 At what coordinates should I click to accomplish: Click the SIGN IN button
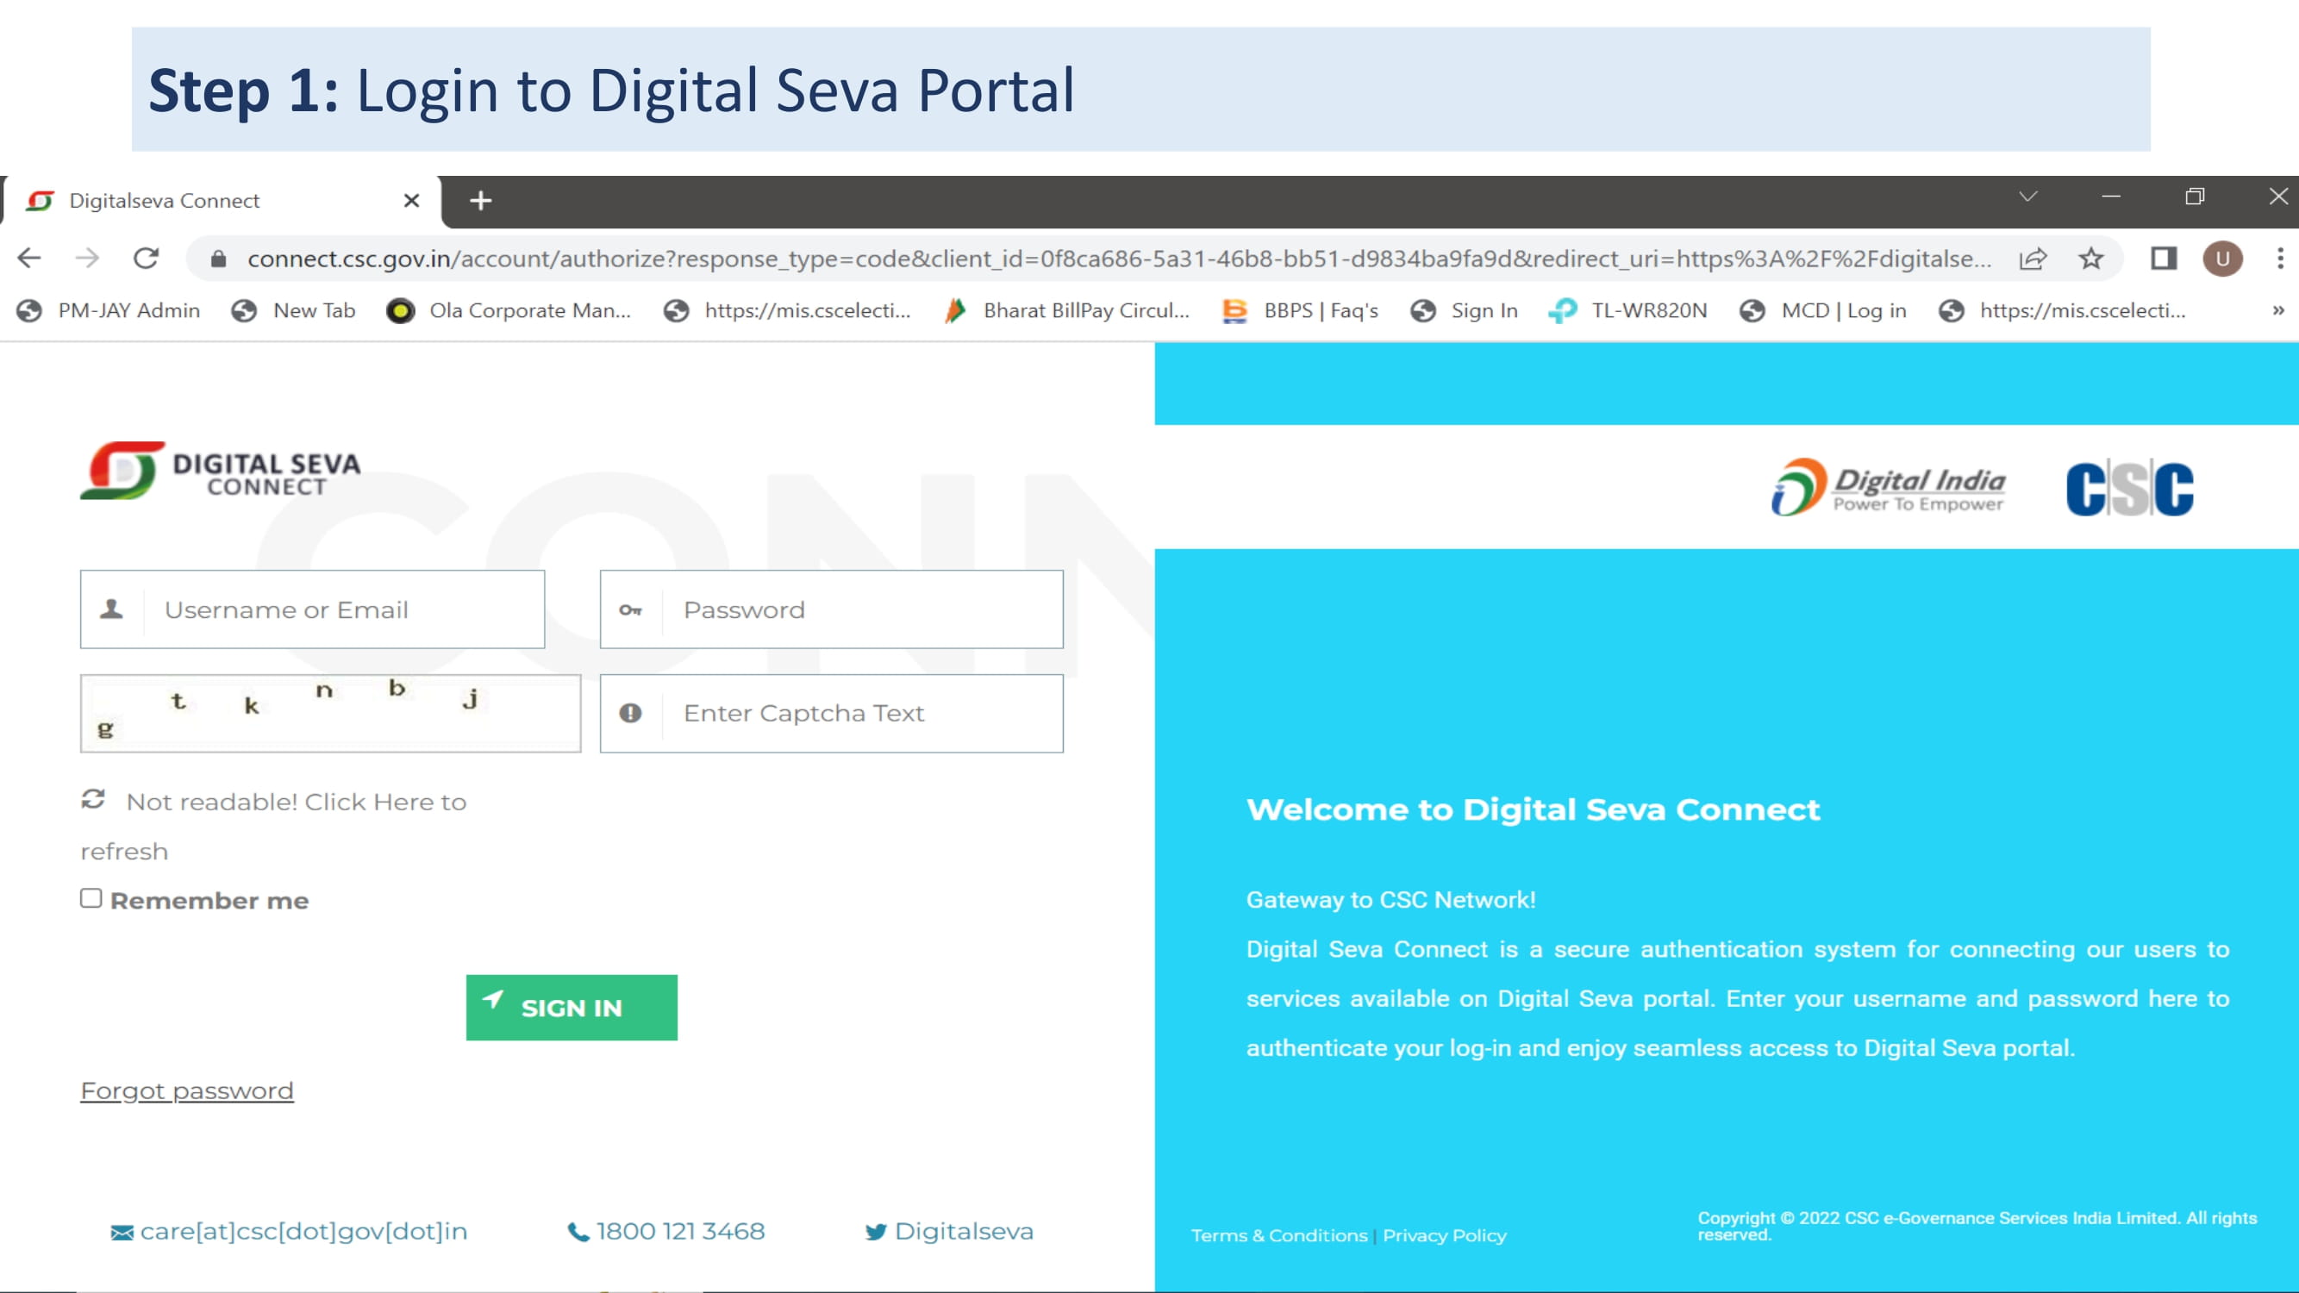[572, 1007]
